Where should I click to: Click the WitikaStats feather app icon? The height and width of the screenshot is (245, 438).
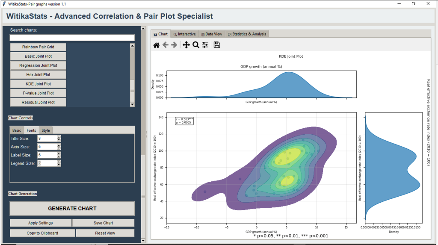(4, 4)
